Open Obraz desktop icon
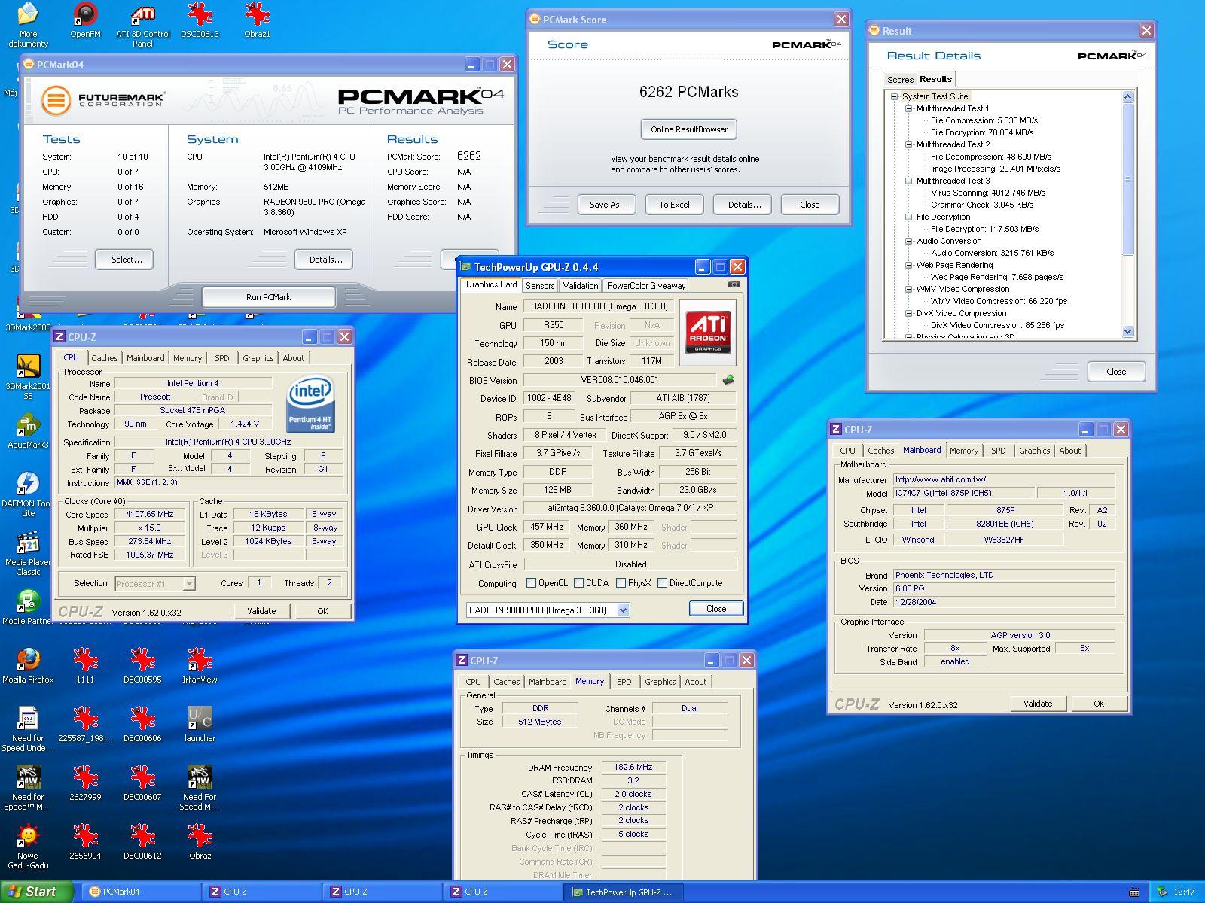1205x903 pixels. coord(200,842)
